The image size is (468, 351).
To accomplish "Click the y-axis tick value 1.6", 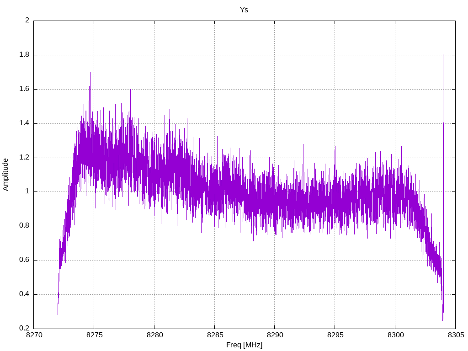I will [24, 89].
